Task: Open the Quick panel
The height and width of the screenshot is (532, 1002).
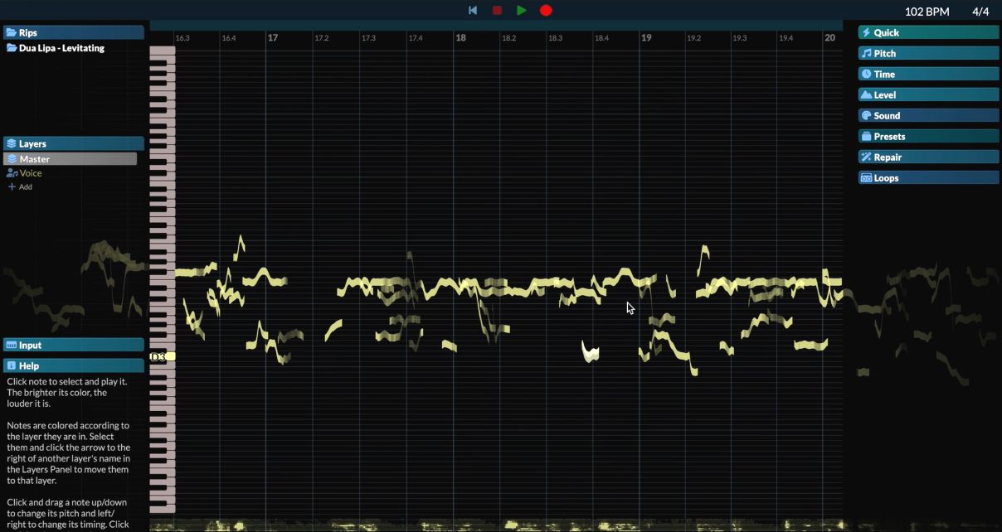Action: tap(927, 32)
